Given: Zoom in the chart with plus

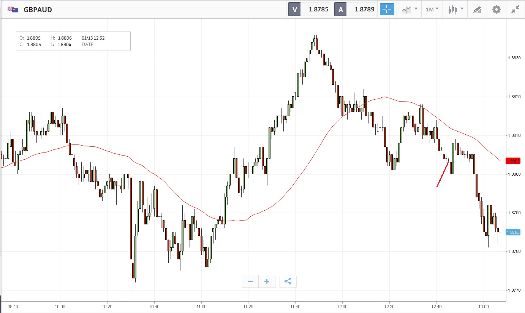Looking at the screenshot, I should 267,281.
